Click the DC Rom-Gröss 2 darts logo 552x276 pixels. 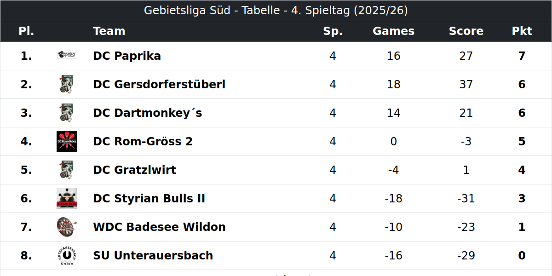[x=67, y=141]
